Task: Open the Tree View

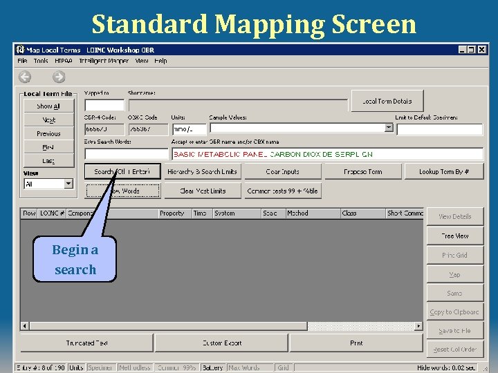Action: 455,236
